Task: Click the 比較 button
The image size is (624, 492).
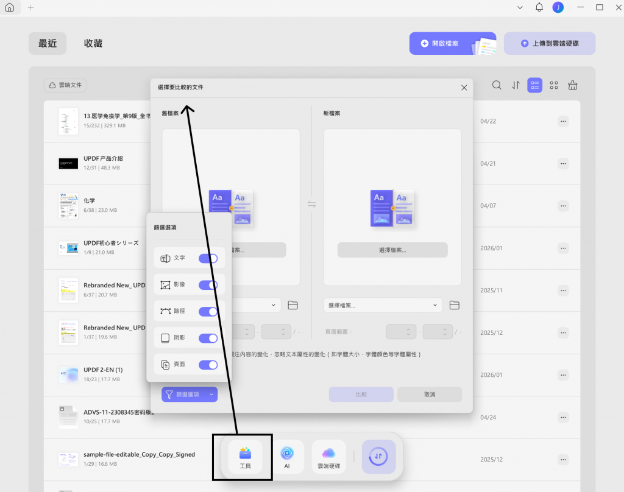Action: coord(361,394)
